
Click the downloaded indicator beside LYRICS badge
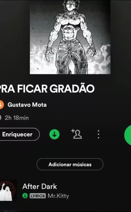[25, 196]
